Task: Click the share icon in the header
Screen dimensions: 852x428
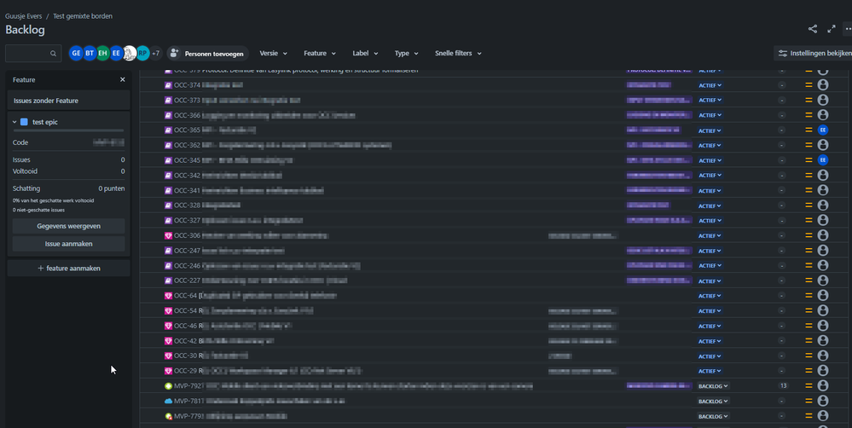Action: pos(812,29)
